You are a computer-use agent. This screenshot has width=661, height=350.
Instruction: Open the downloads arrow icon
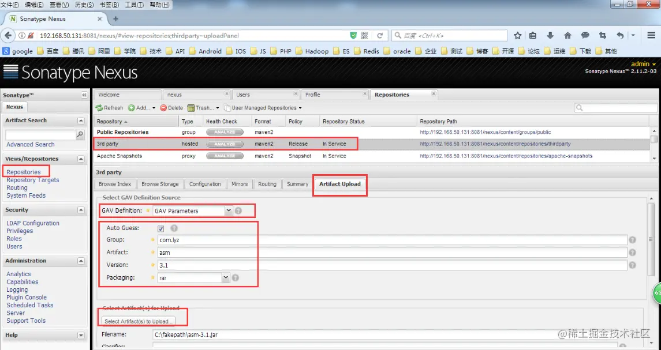[x=550, y=36]
